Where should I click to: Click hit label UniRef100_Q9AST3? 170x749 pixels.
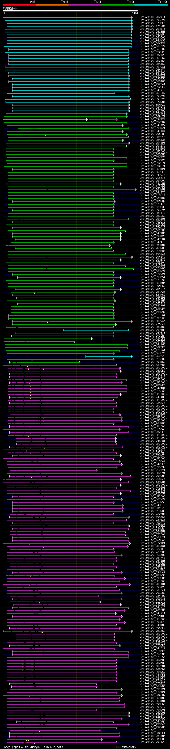click(x=152, y=29)
